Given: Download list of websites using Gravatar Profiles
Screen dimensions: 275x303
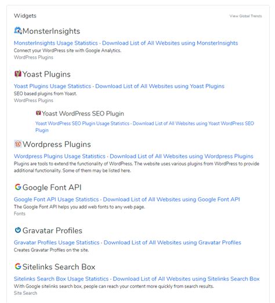Looking at the screenshot, I should pos(172,243).
